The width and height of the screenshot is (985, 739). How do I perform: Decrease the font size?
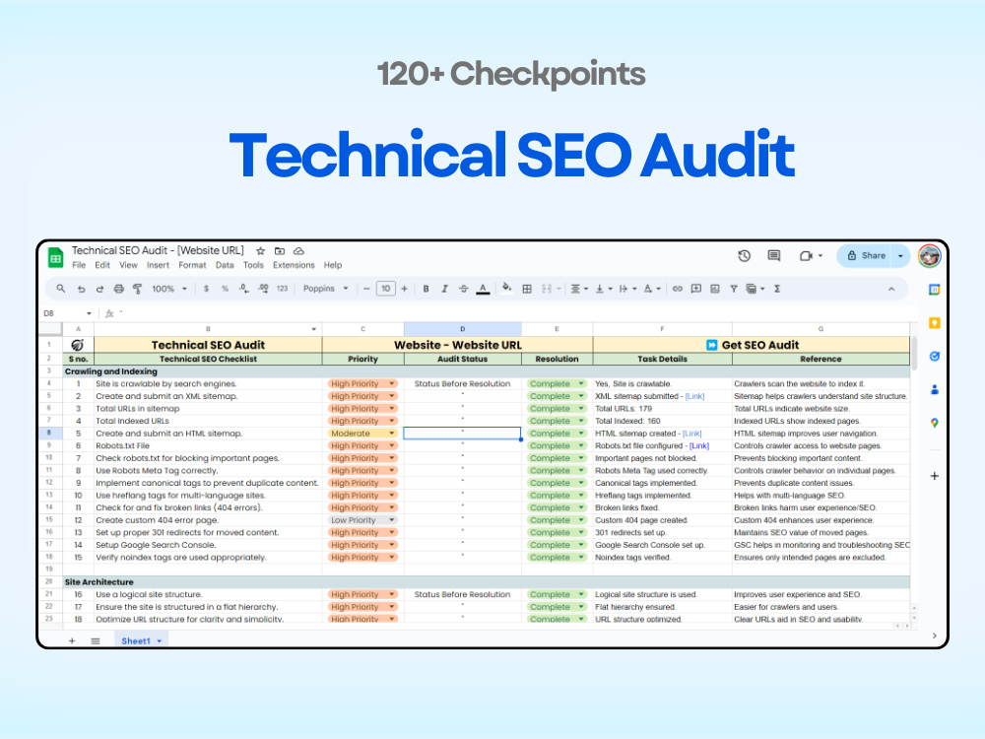click(366, 289)
